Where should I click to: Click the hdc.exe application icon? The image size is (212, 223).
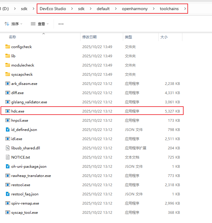[x=8, y=111]
